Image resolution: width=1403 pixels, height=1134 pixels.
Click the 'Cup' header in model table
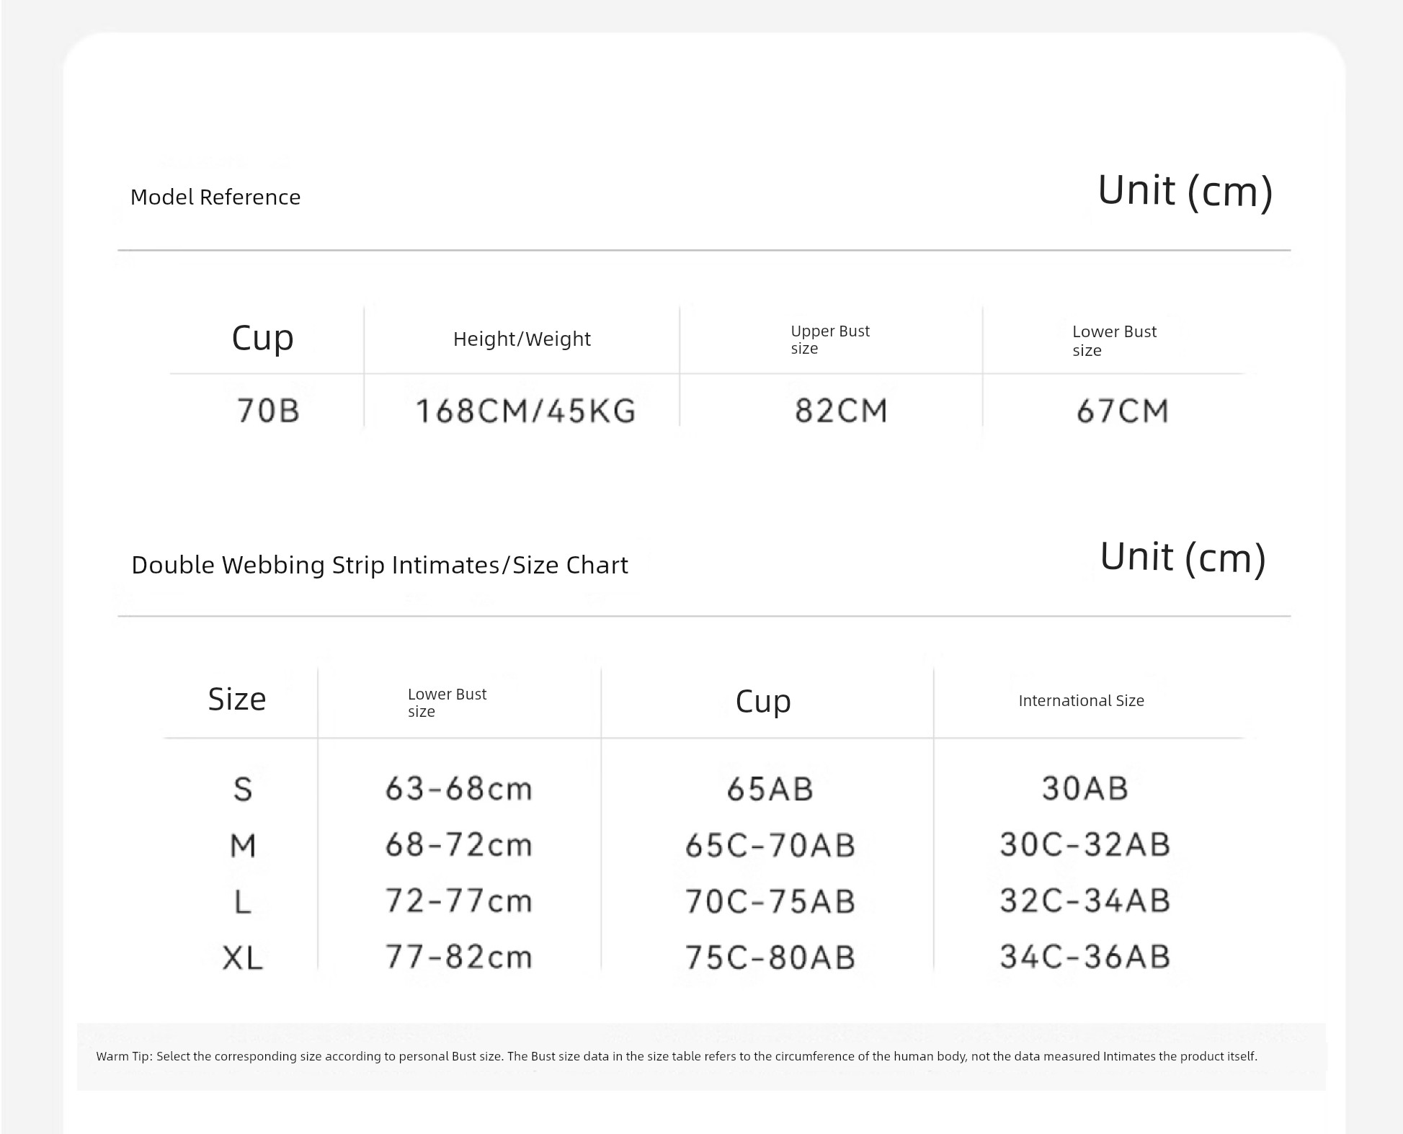point(262,338)
